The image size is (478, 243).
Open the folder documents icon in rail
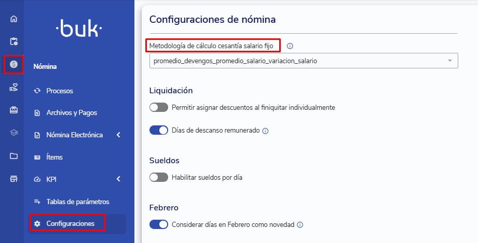click(13, 156)
